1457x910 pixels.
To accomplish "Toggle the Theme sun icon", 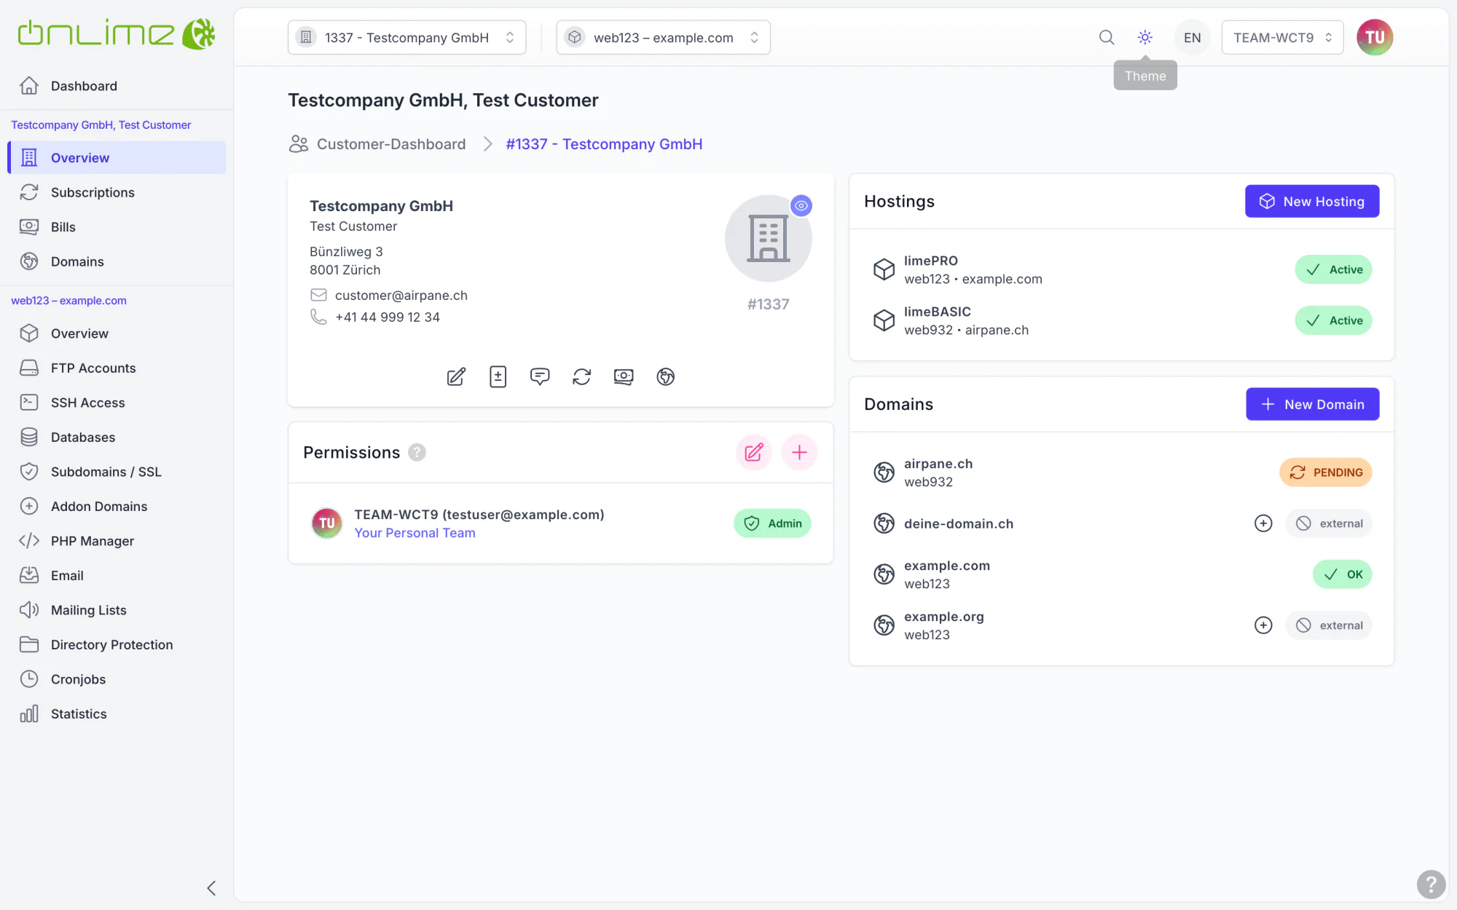I will [1145, 37].
